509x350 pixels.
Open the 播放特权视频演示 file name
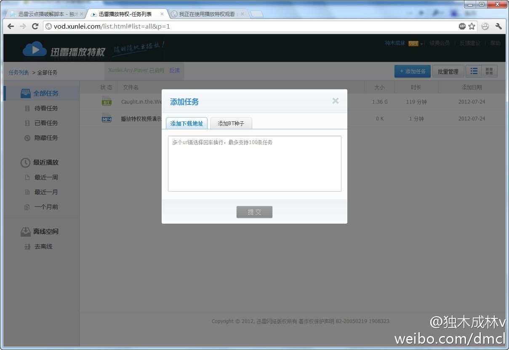point(141,119)
